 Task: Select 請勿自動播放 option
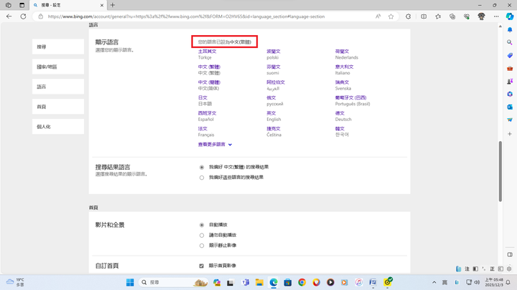tap(202, 236)
